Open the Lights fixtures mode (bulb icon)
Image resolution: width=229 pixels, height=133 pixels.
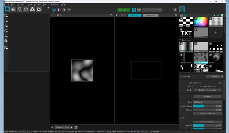tap(19, 9)
